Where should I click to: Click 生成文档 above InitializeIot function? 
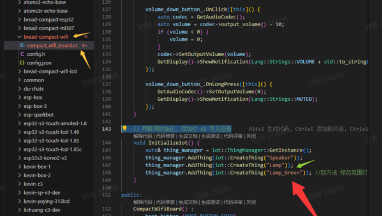[x=188, y=136]
